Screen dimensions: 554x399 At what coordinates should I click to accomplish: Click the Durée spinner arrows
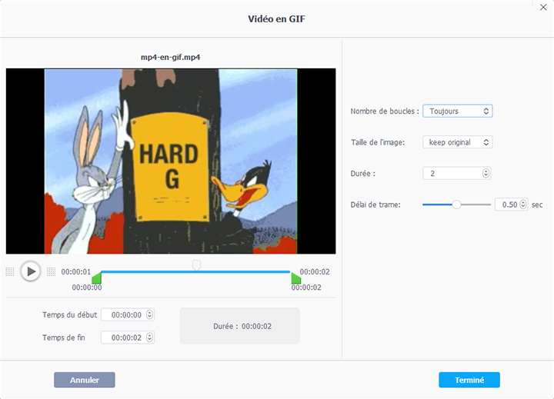pos(486,174)
